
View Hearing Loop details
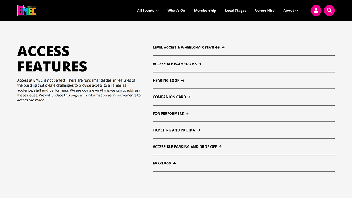tap(168, 80)
